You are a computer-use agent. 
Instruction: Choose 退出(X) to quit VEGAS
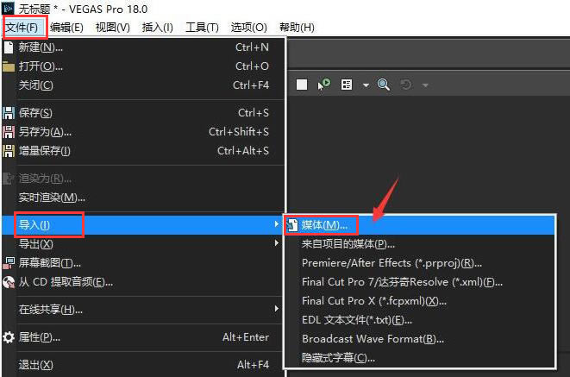[143, 365]
